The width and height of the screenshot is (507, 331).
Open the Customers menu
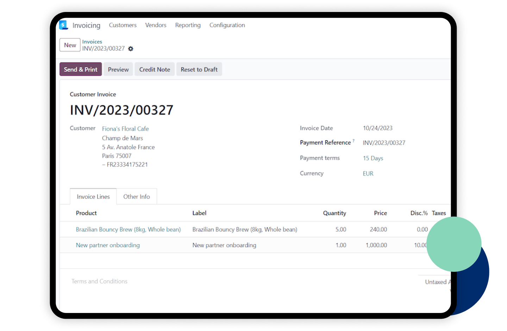point(123,25)
